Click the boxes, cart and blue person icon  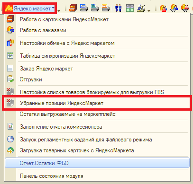[174, 8]
